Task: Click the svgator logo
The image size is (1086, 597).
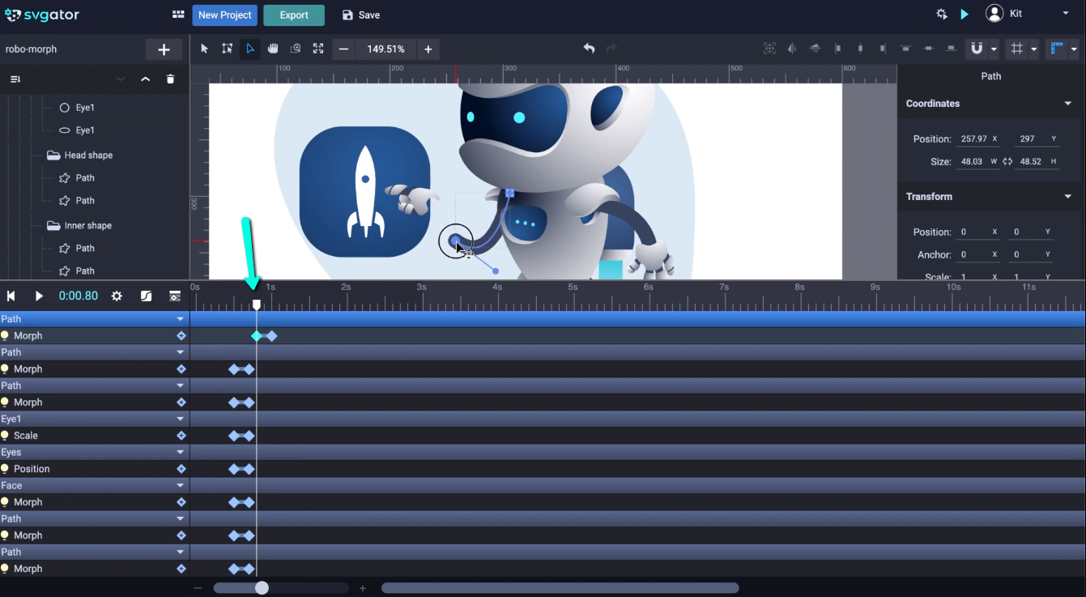Action: pos(41,15)
